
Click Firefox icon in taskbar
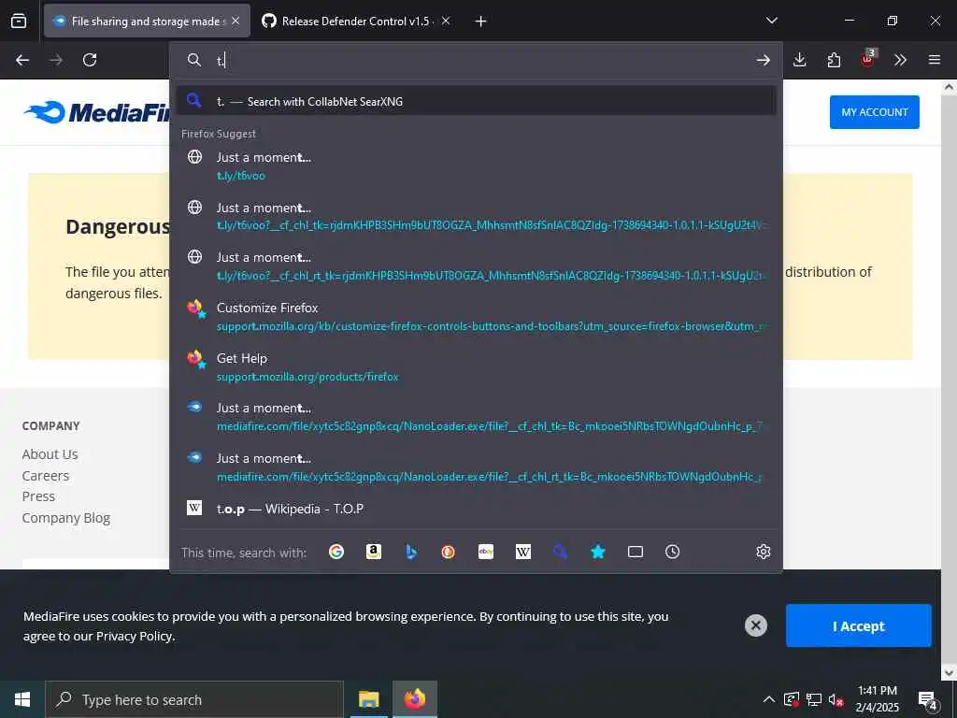tap(414, 699)
